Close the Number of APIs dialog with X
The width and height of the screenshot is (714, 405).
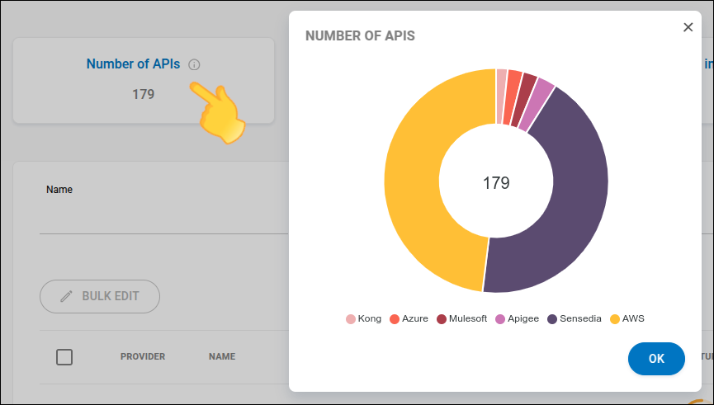pos(688,27)
